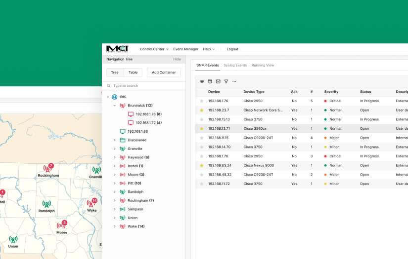Switch navigation view to Table

click(133, 73)
